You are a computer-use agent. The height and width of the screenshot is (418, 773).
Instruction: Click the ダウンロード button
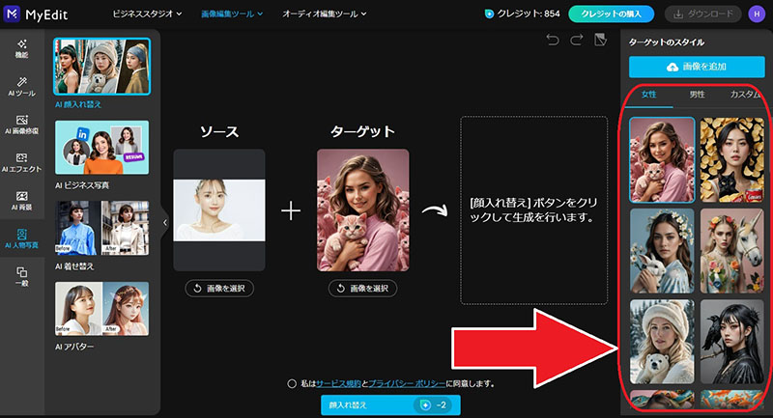tap(703, 14)
